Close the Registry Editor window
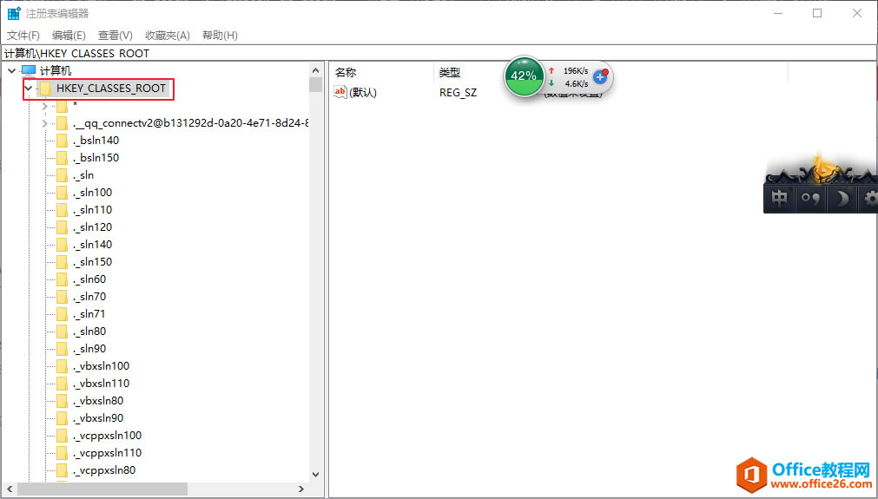 (x=856, y=13)
